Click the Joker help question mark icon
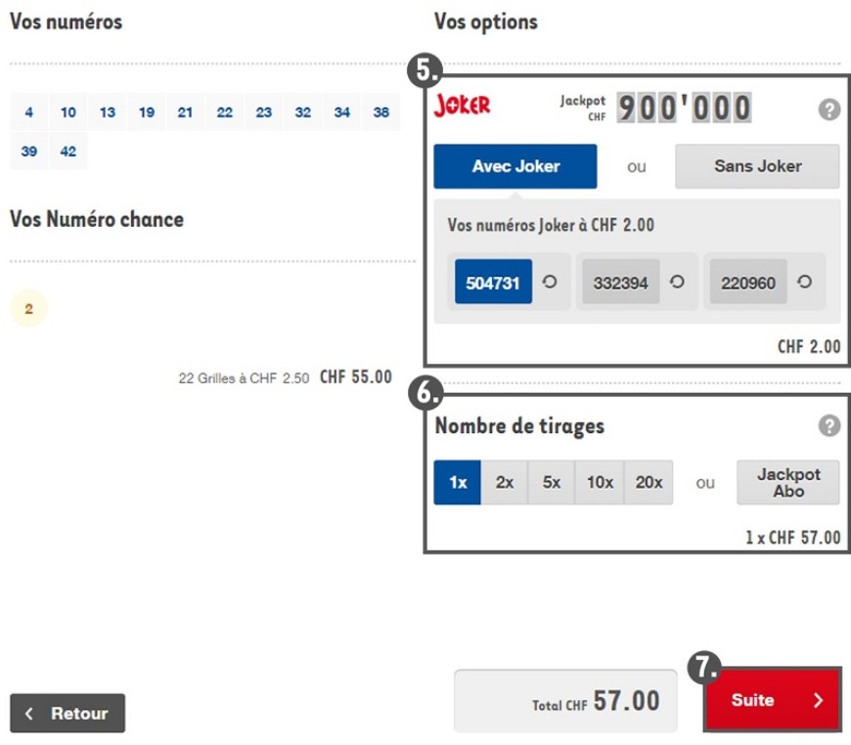851x745 pixels. (829, 110)
